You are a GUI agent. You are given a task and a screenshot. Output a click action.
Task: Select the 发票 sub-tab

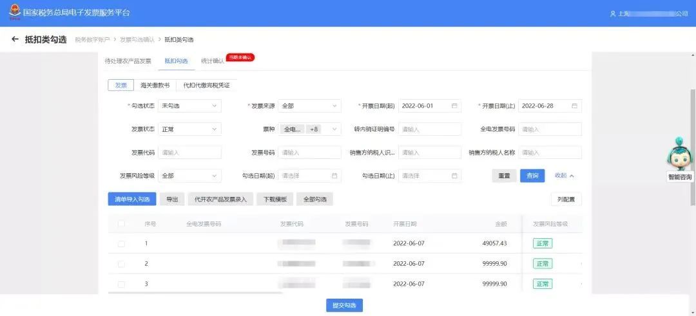coord(121,85)
